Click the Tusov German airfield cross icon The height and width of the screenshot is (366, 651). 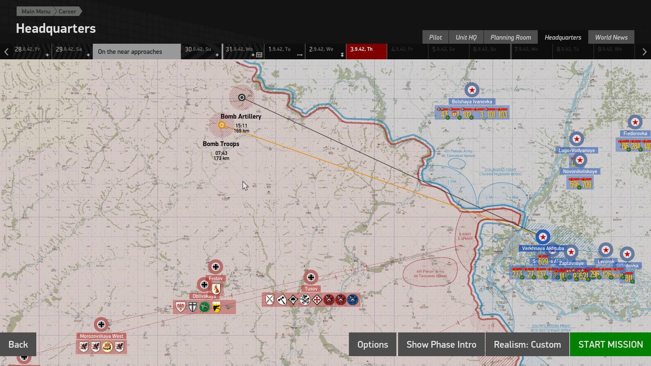pyautogui.click(x=311, y=278)
